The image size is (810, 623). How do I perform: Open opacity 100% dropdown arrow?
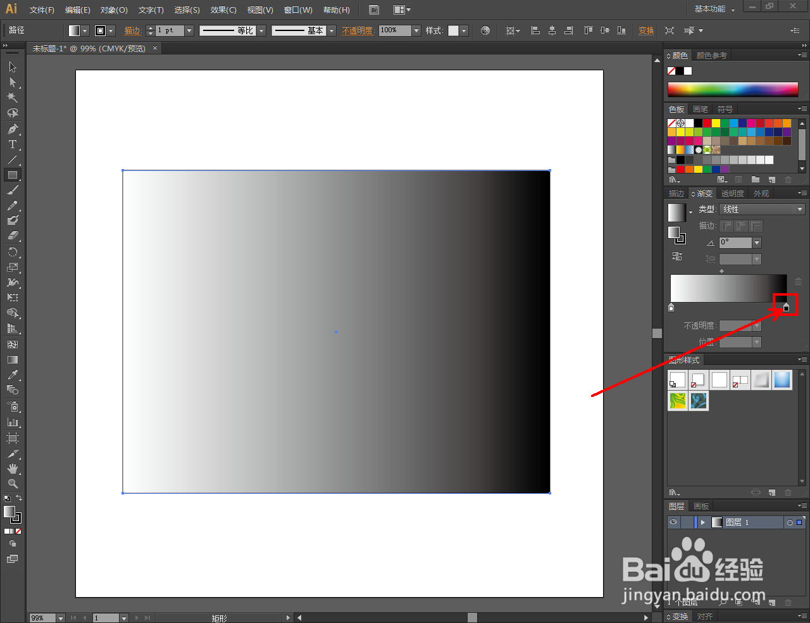pyautogui.click(x=416, y=30)
